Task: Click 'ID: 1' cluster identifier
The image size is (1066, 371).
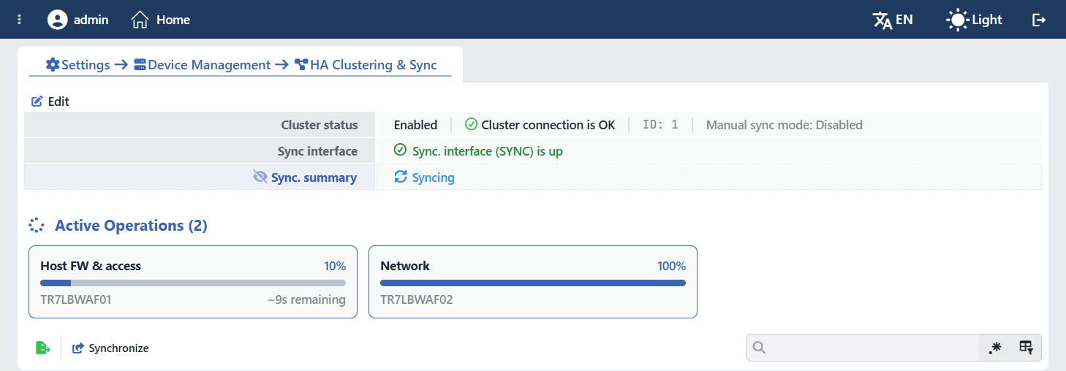Action: click(660, 125)
